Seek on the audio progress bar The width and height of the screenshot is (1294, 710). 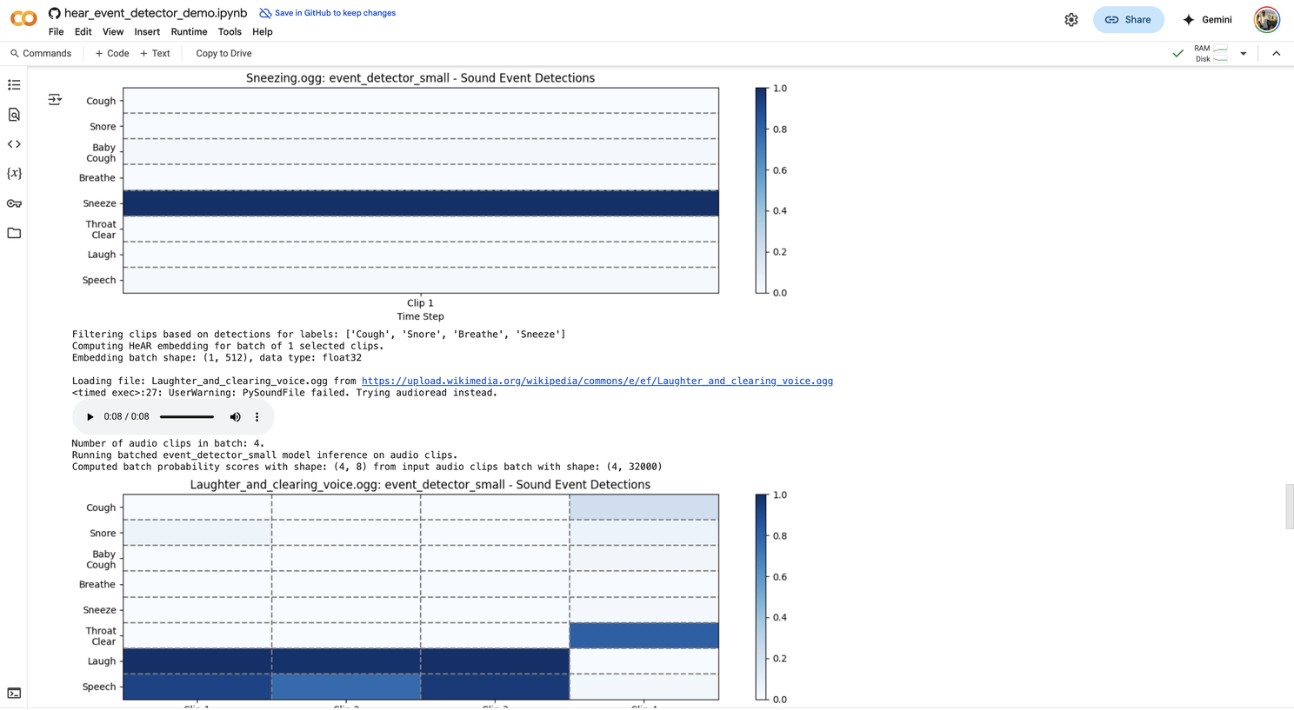[x=187, y=417]
